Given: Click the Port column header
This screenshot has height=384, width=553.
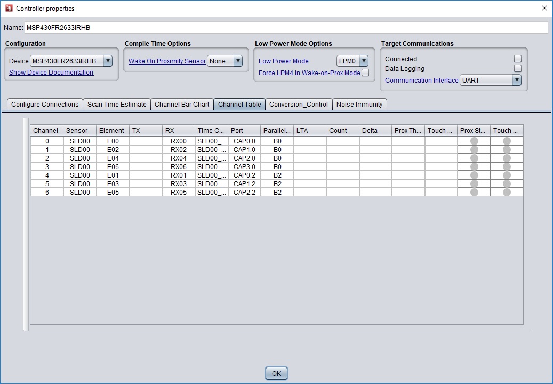Looking at the screenshot, I should [x=244, y=131].
